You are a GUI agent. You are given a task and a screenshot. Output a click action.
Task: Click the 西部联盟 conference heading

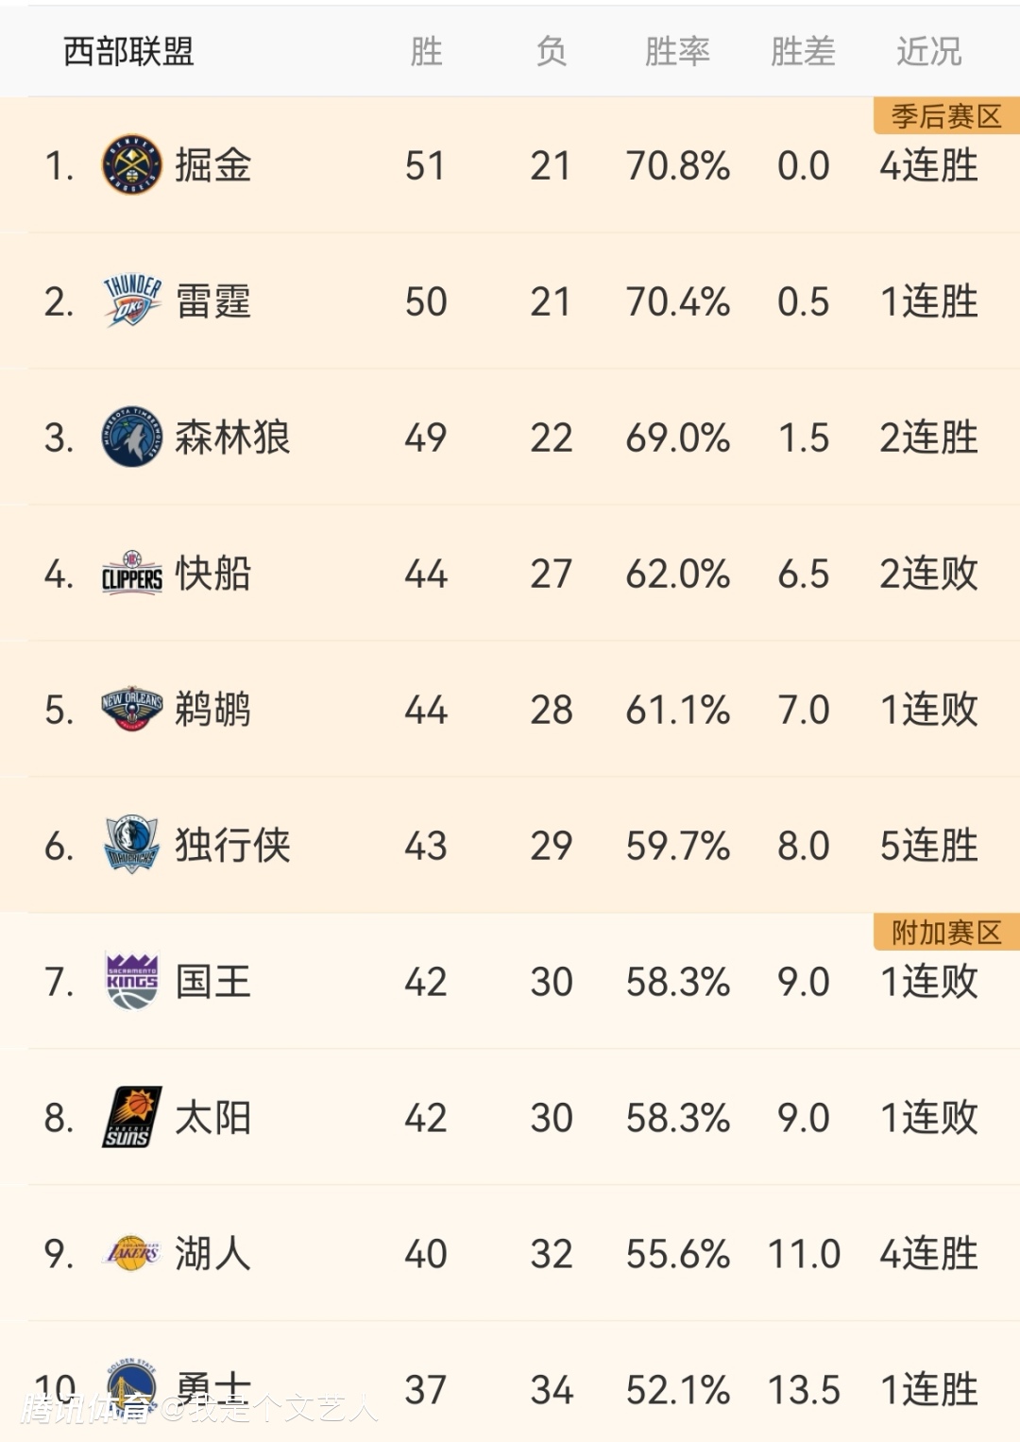128,51
